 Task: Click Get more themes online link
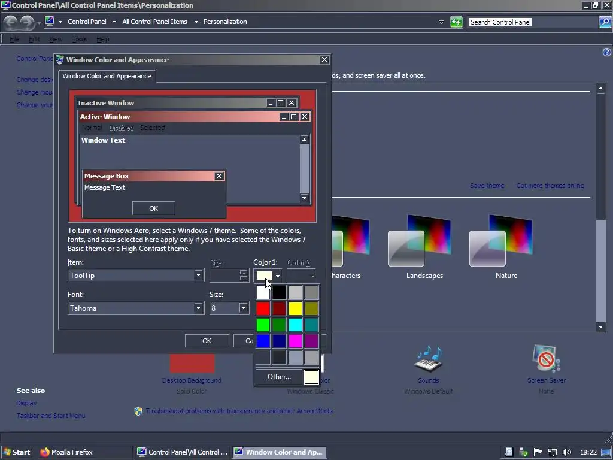(x=550, y=186)
